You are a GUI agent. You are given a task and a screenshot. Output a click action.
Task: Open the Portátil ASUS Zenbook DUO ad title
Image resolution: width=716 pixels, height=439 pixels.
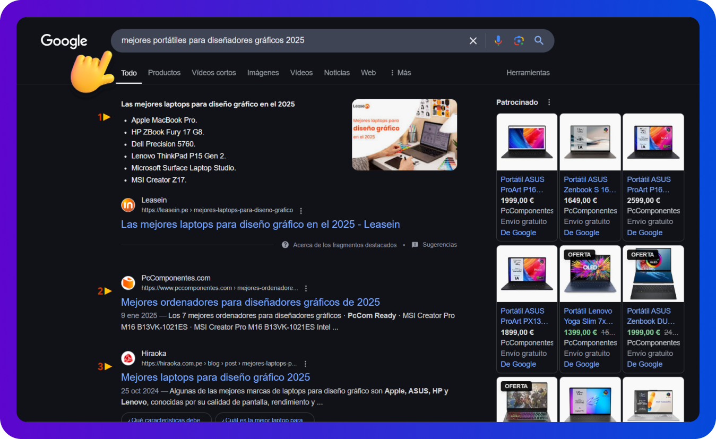[651, 316]
